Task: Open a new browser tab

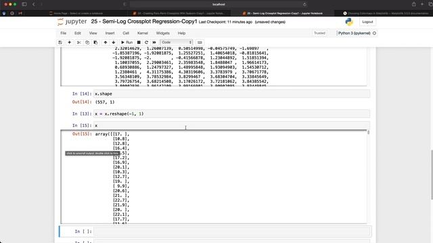Action: [x=422, y=4]
